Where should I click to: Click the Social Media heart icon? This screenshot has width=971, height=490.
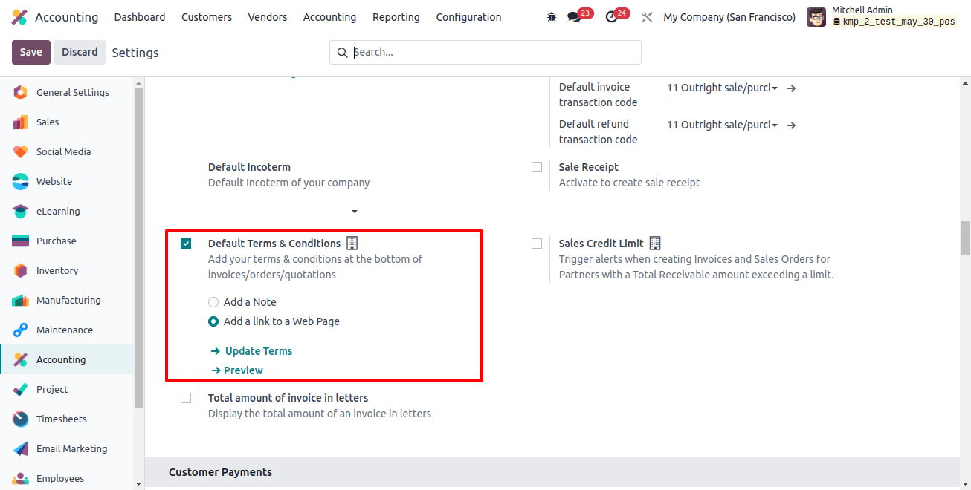coord(21,152)
